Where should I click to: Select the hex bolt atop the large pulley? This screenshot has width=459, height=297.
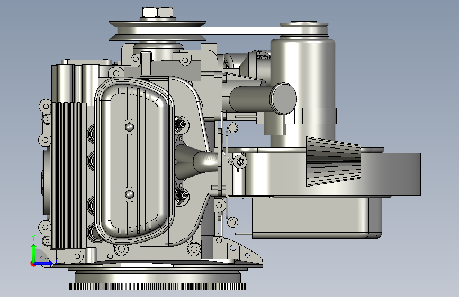point(158,13)
